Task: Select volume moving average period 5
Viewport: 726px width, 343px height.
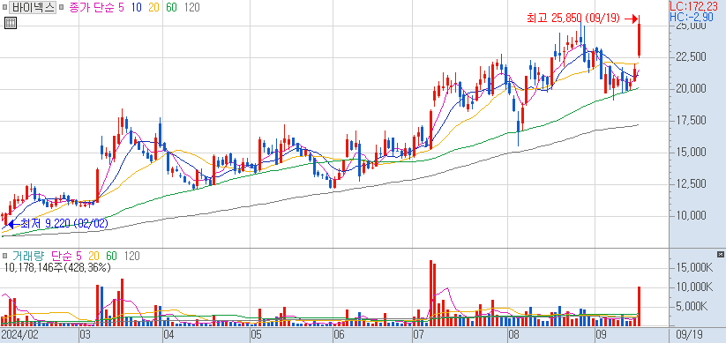Action: point(79,256)
